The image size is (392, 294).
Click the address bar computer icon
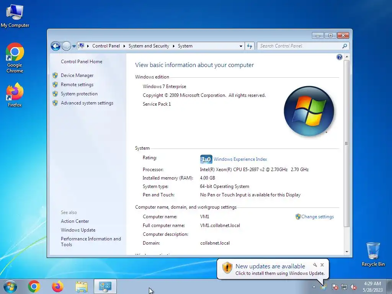(81, 46)
